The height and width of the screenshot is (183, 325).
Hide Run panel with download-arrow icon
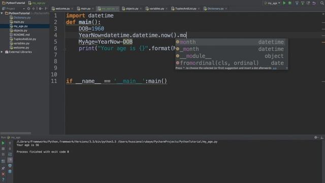pyautogui.click(x=322, y=137)
